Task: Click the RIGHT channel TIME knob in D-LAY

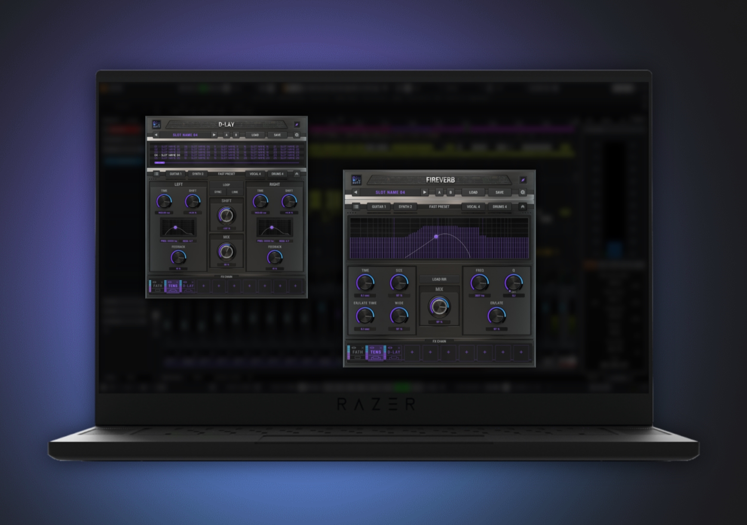Action: click(260, 201)
